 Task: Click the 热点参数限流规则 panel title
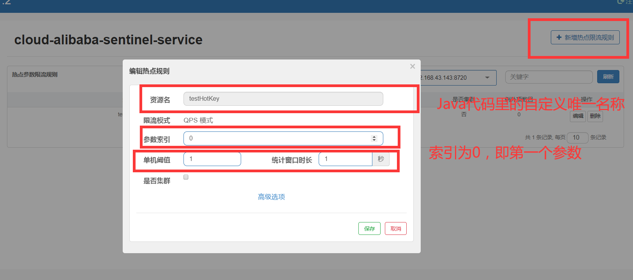point(35,75)
